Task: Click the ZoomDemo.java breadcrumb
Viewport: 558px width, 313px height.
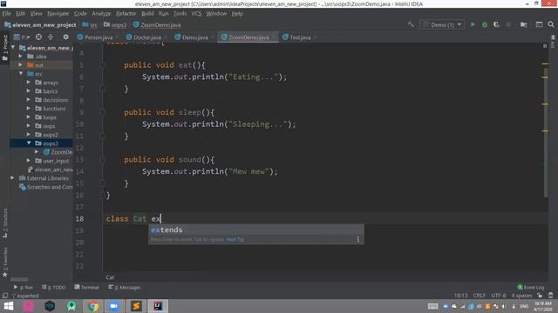Action: pyautogui.click(x=157, y=25)
